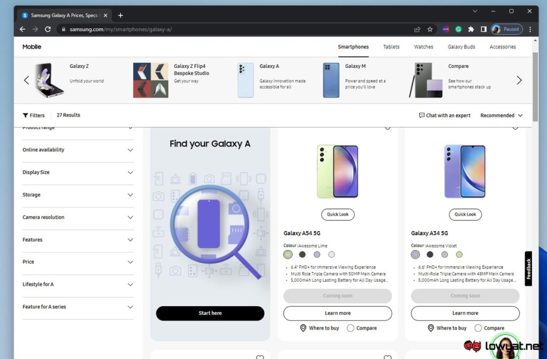
Task: Click the Feedback side tab
Action: pyautogui.click(x=528, y=268)
